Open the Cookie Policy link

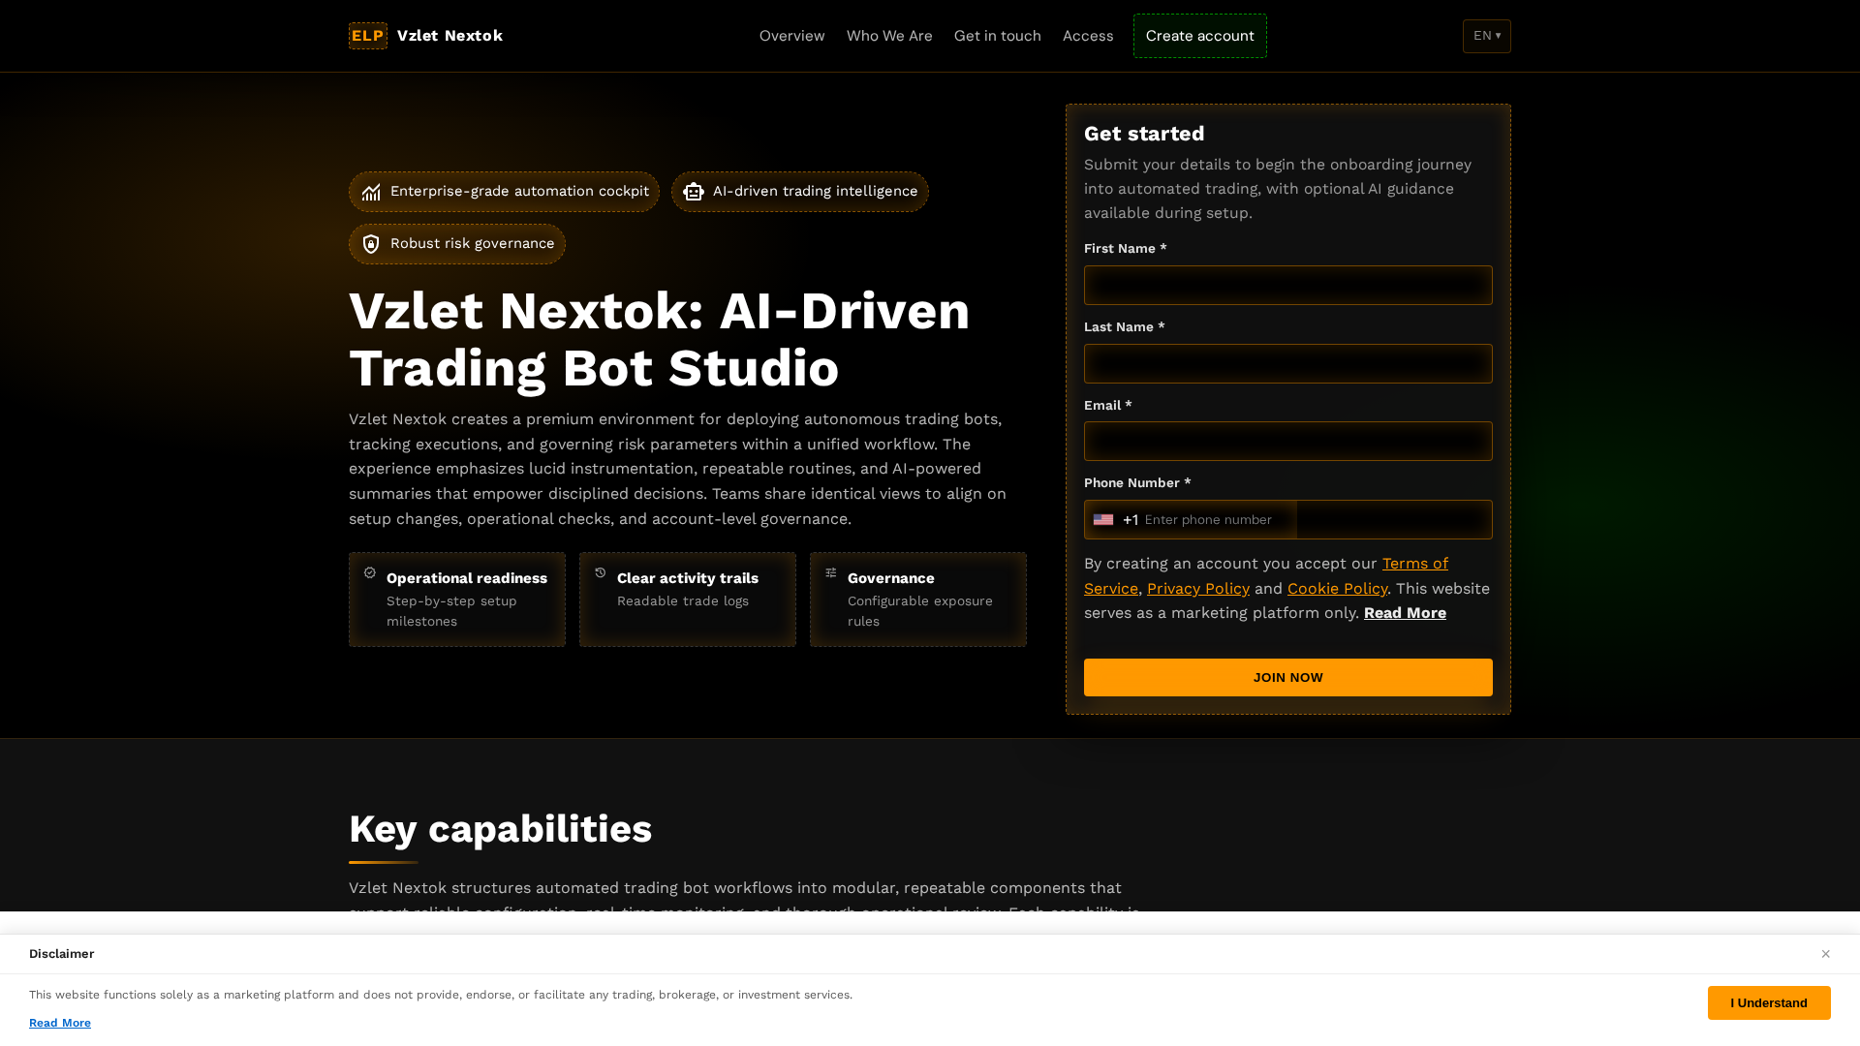pyautogui.click(x=1337, y=589)
